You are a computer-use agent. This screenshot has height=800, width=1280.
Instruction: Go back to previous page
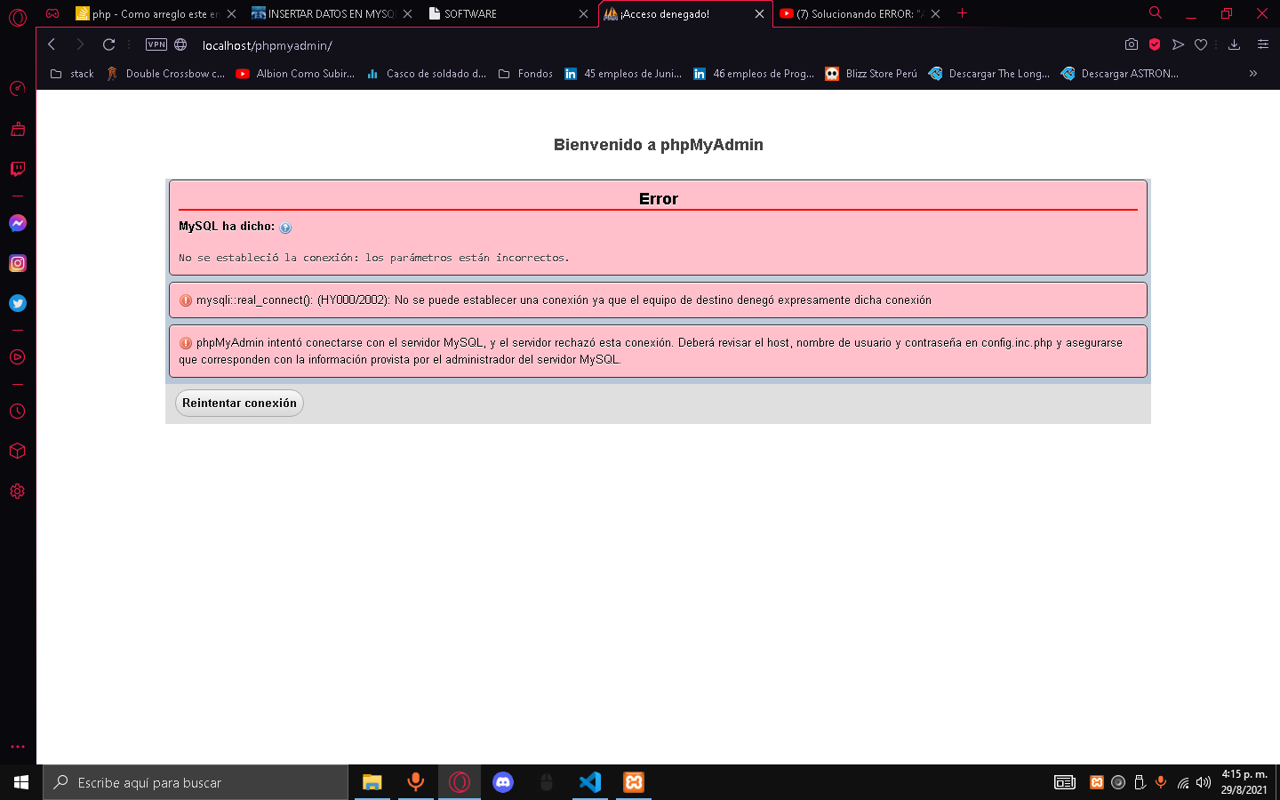pyautogui.click(x=52, y=44)
